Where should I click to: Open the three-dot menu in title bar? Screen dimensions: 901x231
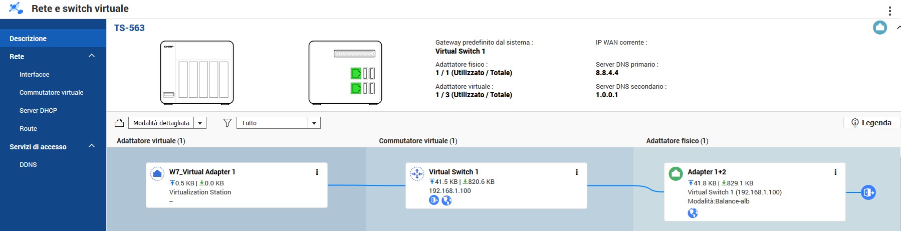point(889,11)
